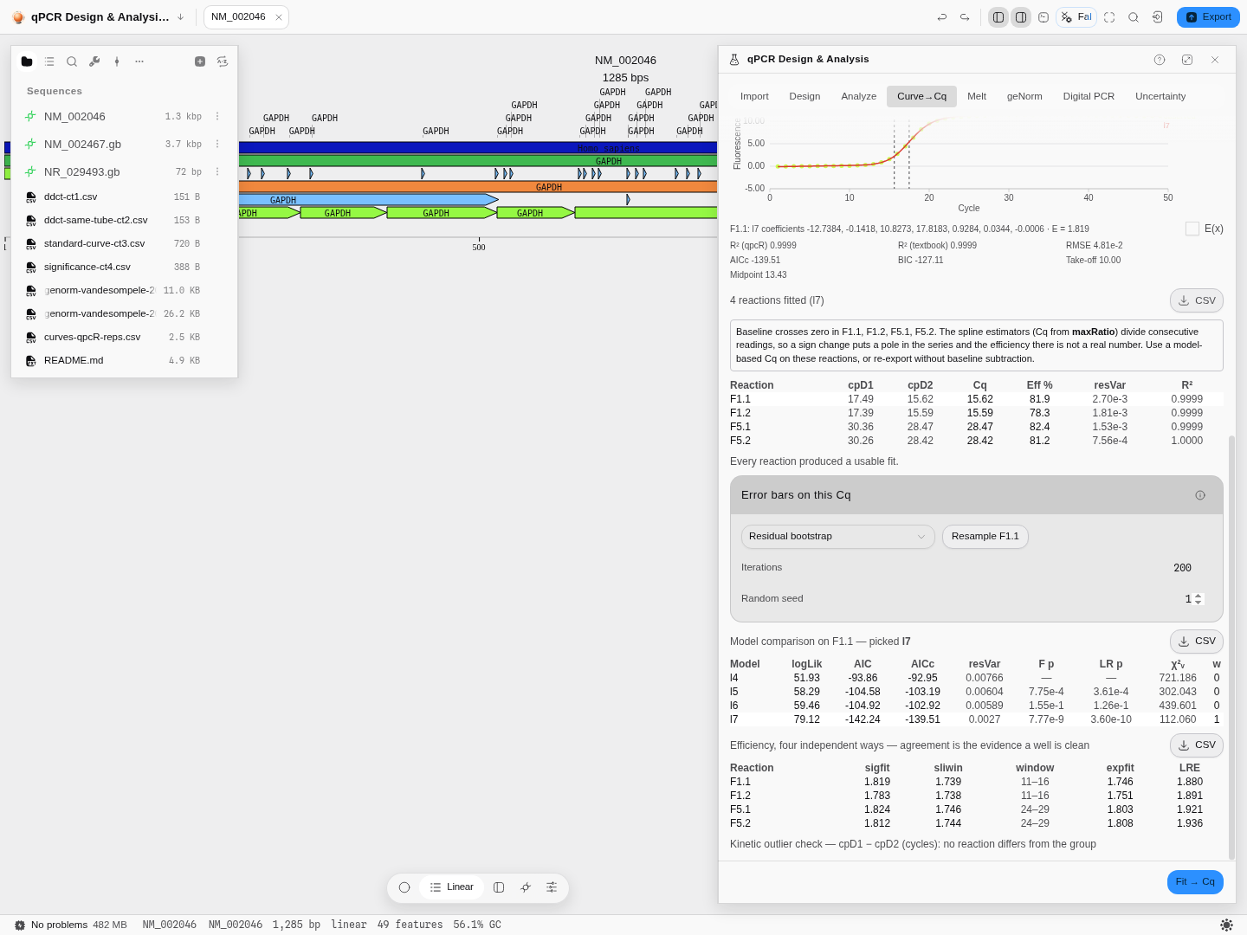Click the Fit → Cq button
This screenshot has width=1247, height=935.
[x=1195, y=882]
